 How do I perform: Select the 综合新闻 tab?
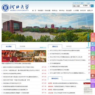pos(22,46)
